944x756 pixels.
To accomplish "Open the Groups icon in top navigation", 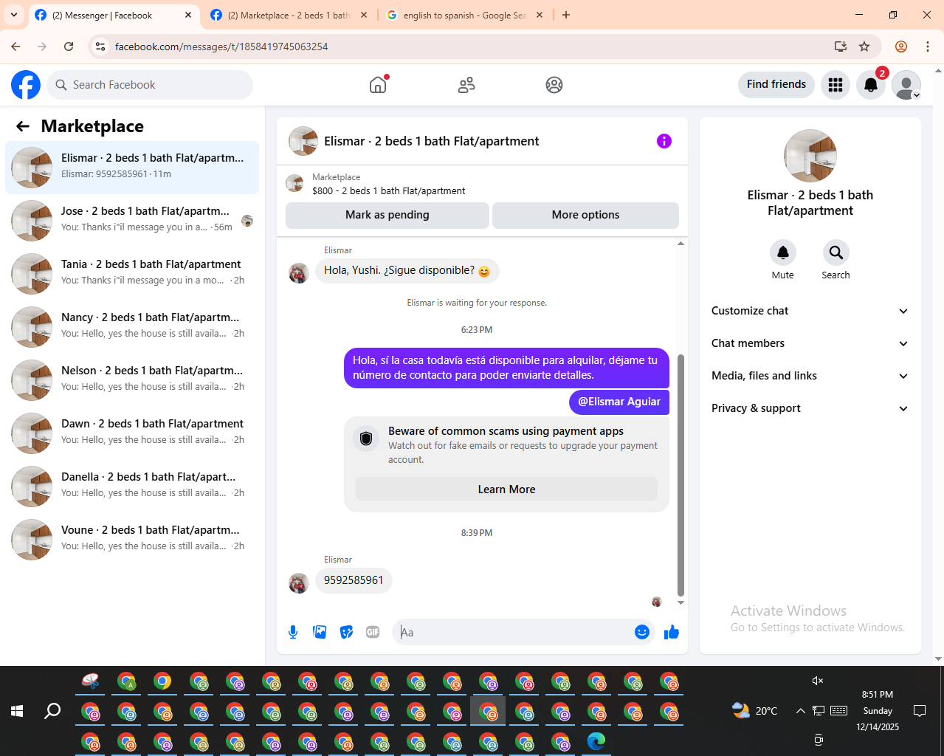I will click(x=554, y=85).
